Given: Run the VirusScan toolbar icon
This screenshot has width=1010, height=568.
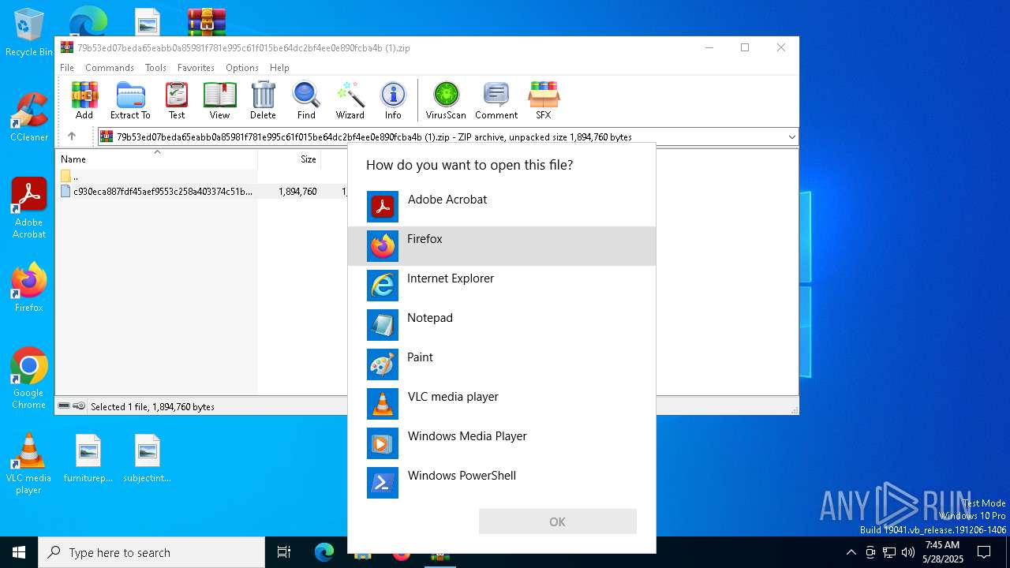Looking at the screenshot, I should [446, 100].
